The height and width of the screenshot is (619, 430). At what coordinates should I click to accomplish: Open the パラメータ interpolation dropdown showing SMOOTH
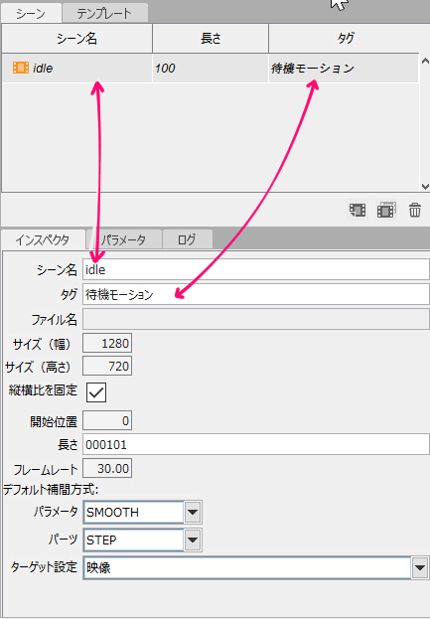193,512
